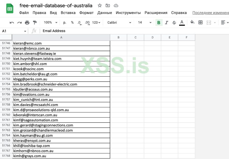Click the document title free-email-database-of-australia

click(56, 6)
